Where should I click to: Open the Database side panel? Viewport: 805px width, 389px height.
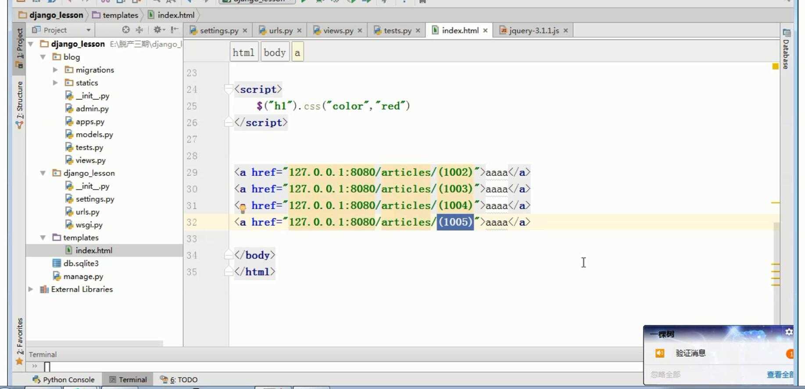[786, 49]
